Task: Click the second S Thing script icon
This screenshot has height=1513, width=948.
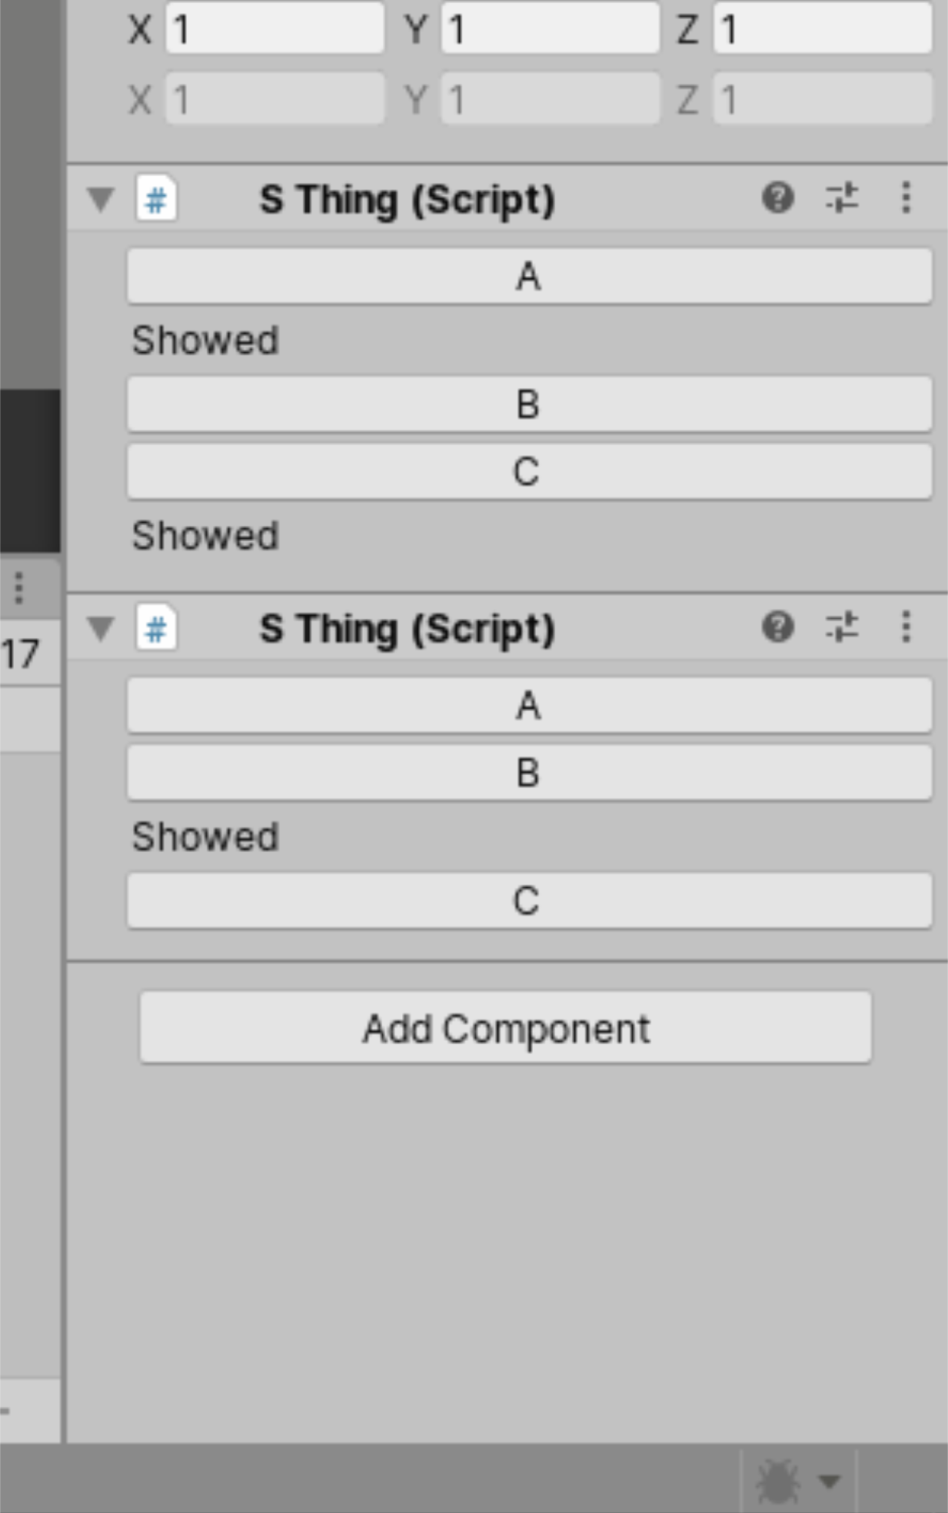Action: point(156,630)
